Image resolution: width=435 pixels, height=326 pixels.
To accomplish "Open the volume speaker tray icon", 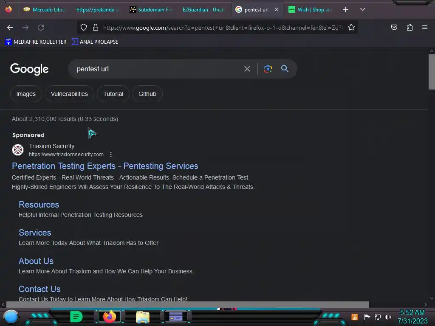I will tap(388, 317).
